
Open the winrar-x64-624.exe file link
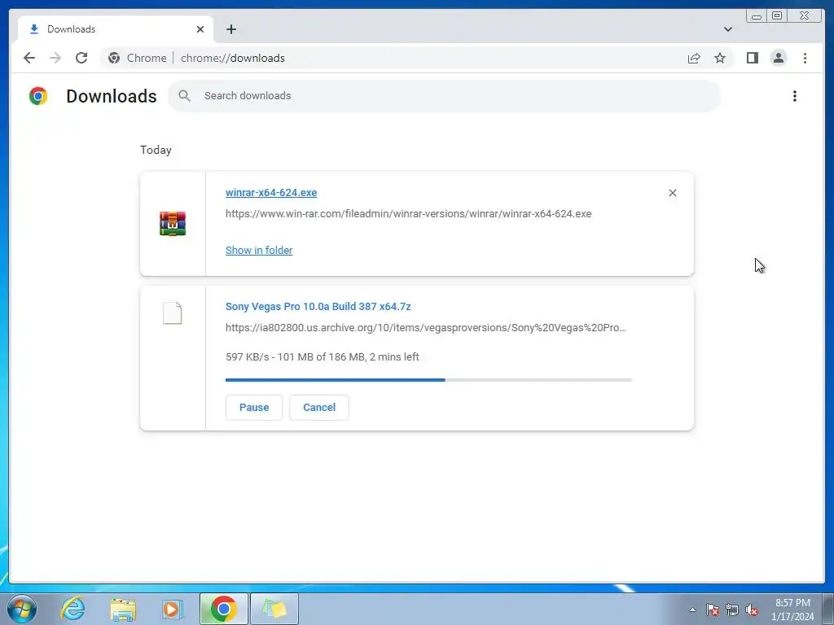click(271, 193)
